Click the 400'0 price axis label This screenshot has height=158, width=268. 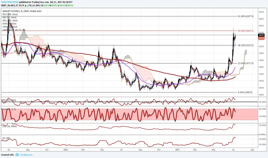[261, 88]
